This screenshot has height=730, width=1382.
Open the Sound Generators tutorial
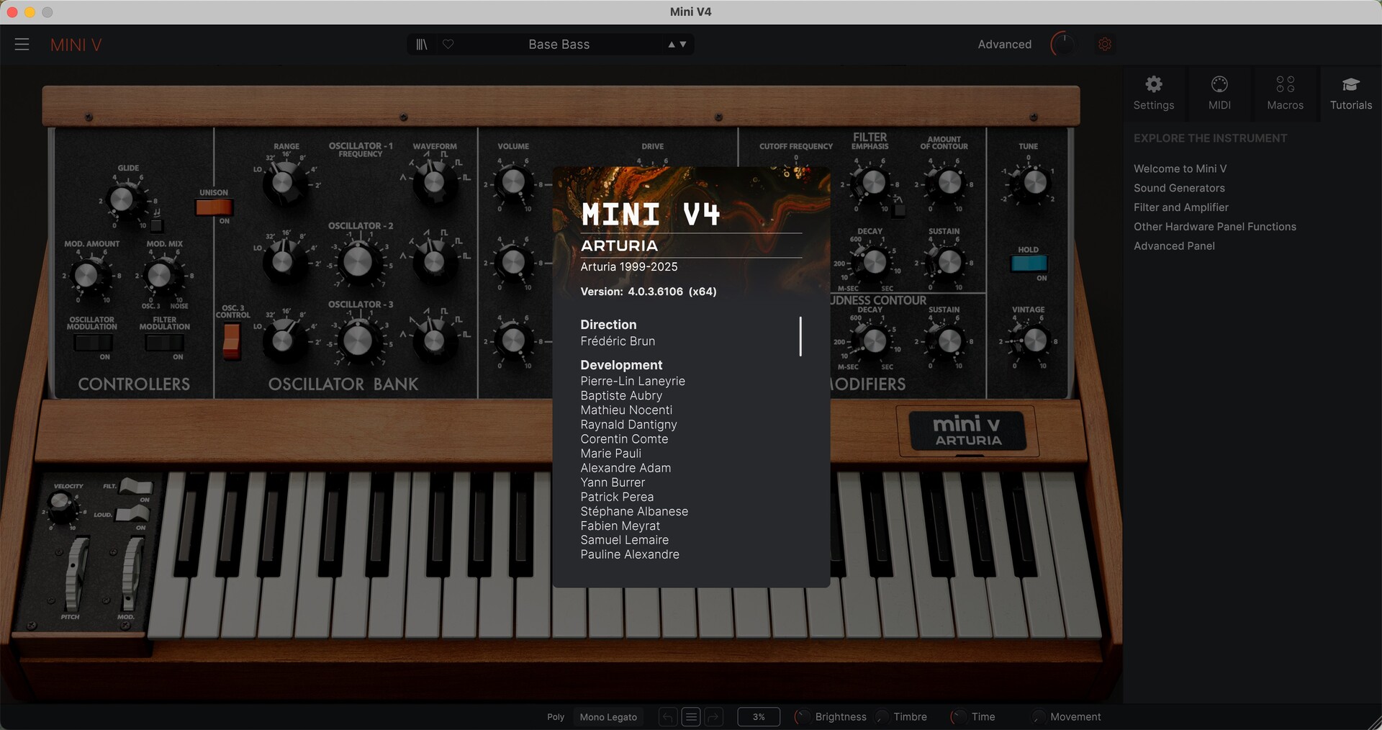click(x=1179, y=188)
